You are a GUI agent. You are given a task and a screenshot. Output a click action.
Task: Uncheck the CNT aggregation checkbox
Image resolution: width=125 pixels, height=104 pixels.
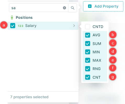pyautogui.click(x=88, y=77)
